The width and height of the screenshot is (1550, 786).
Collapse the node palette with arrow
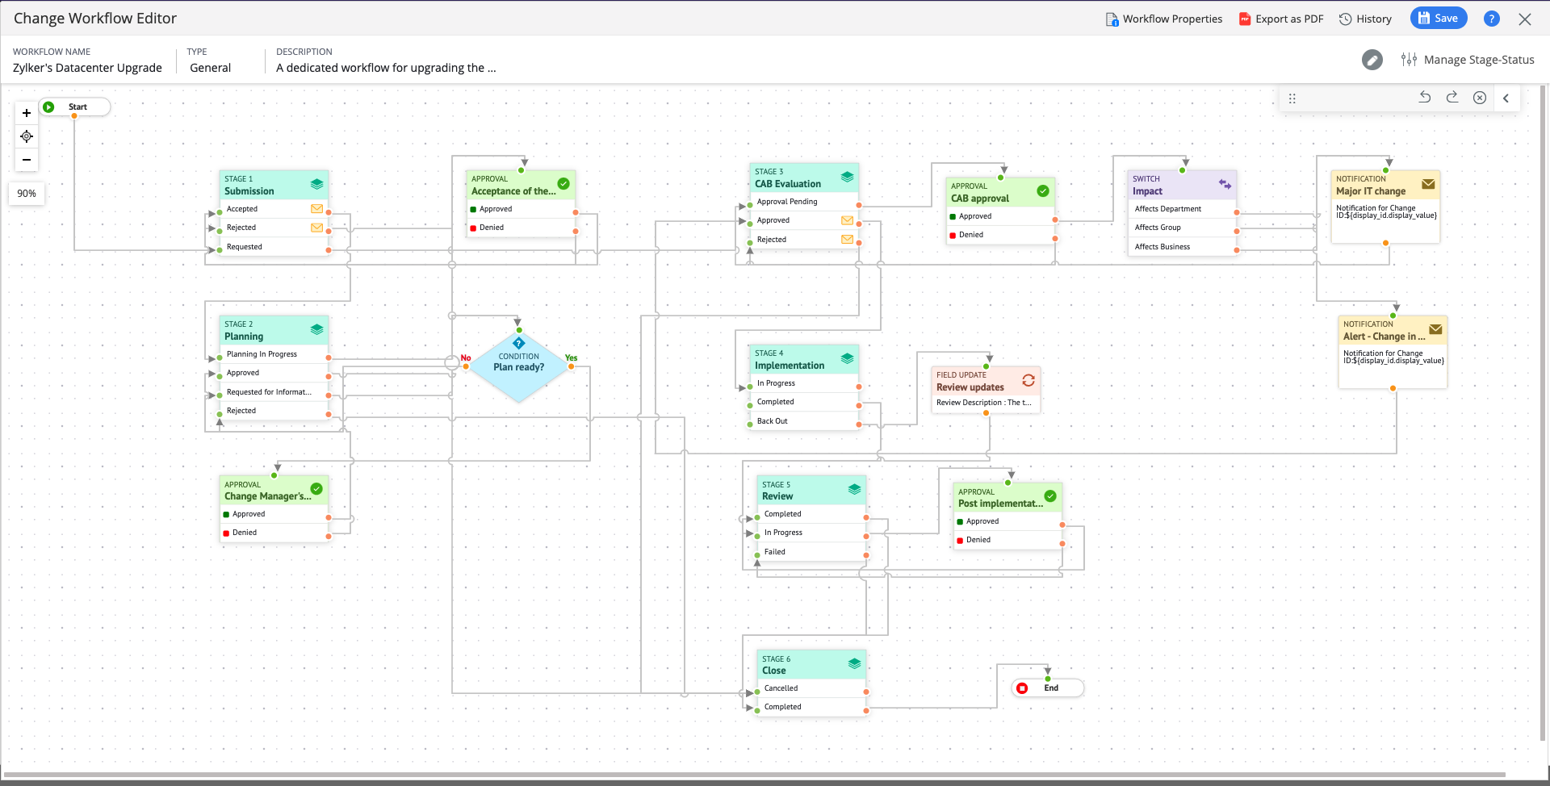pos(1506,98)
